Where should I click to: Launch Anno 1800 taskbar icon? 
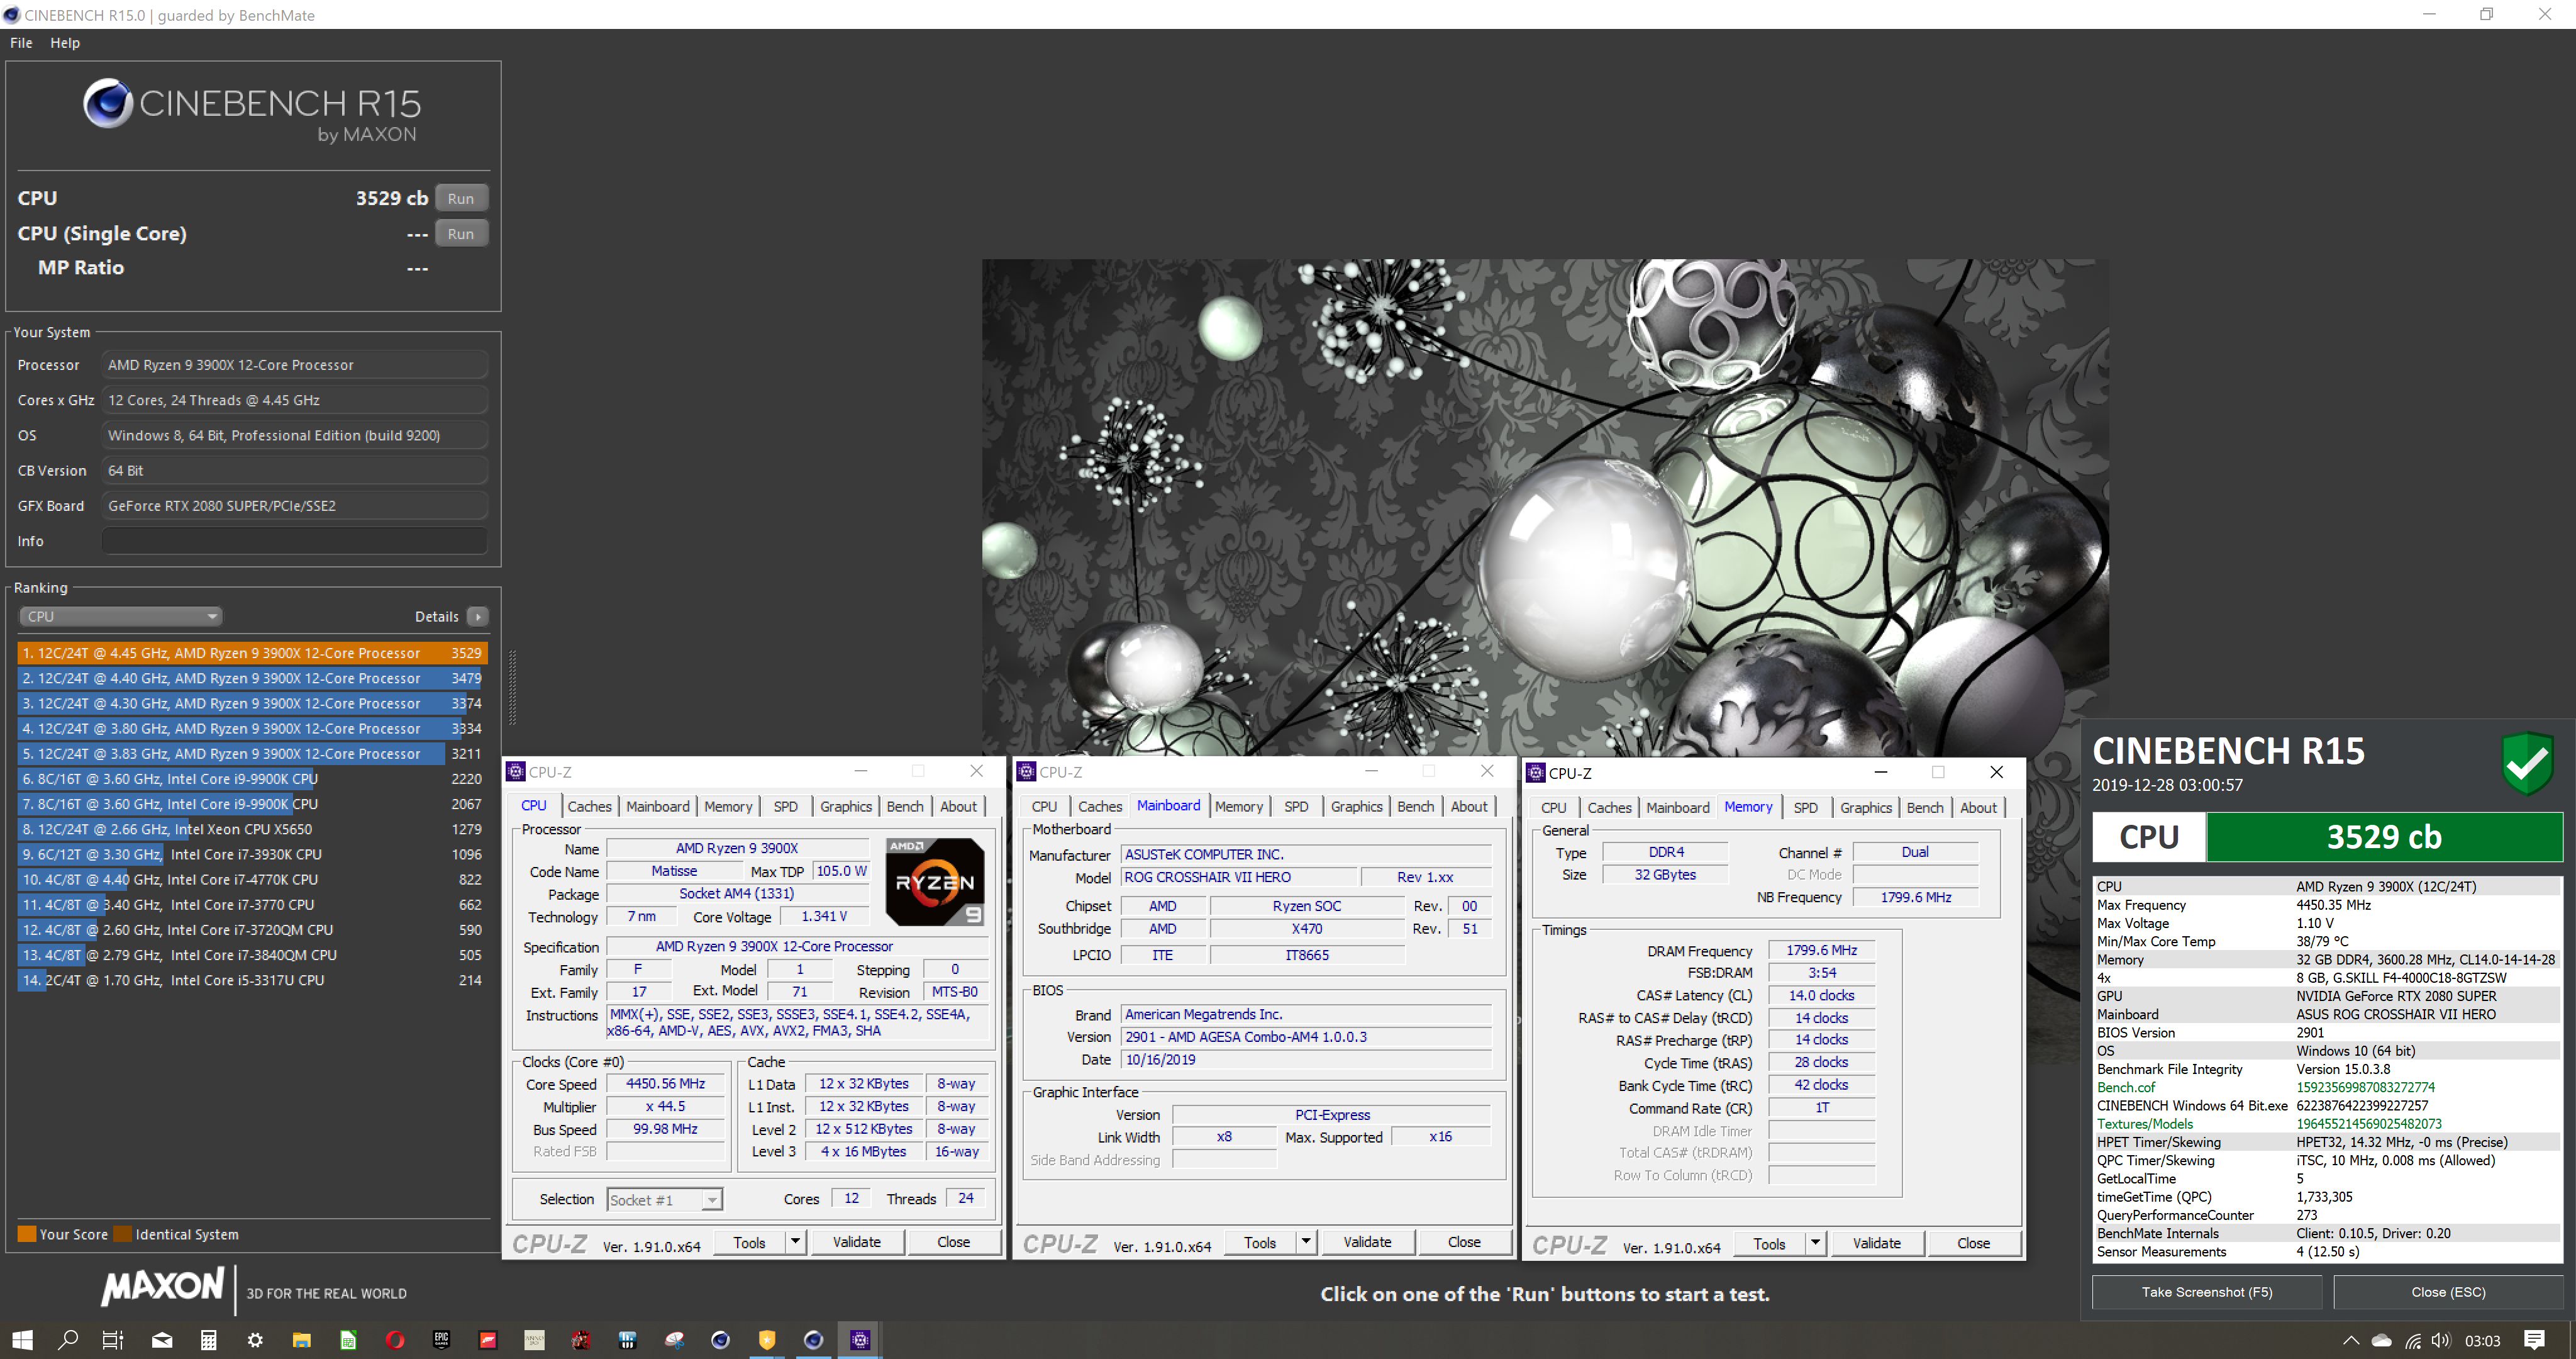pyautogui.click(x=534, y=1340)
